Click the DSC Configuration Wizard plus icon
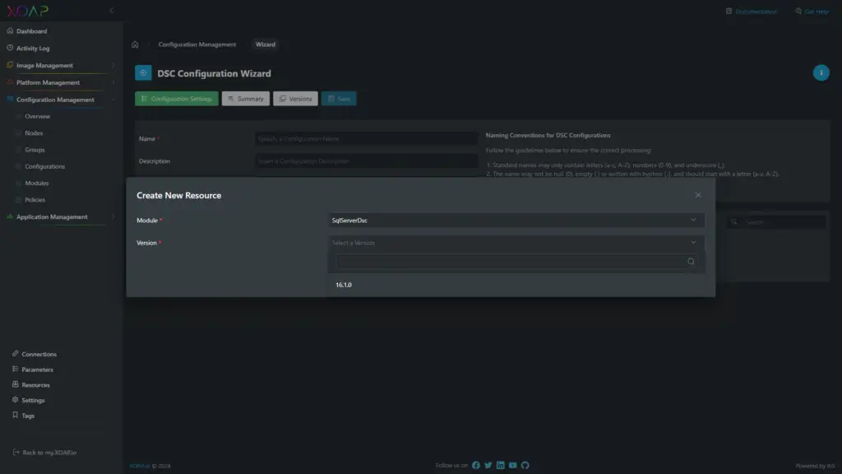Screen dimensions: 842x474 [143, 73]
